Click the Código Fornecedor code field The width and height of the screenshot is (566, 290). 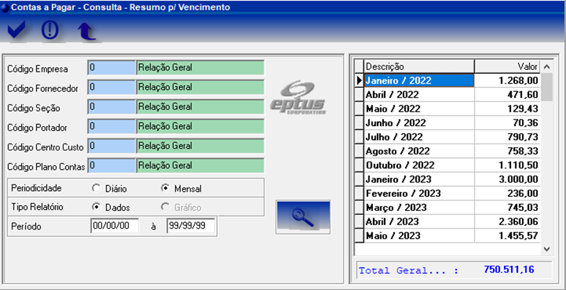pyautogui.click(x=112, y=87)
